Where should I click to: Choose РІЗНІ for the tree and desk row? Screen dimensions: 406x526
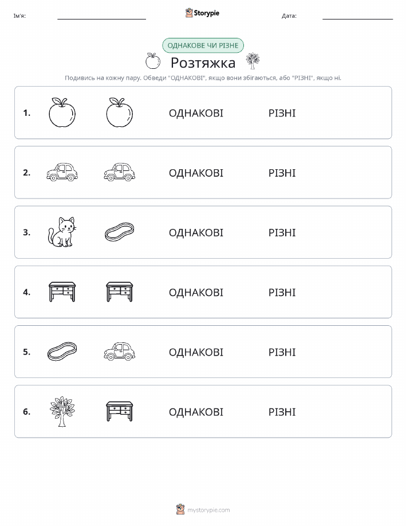point(282,412)
